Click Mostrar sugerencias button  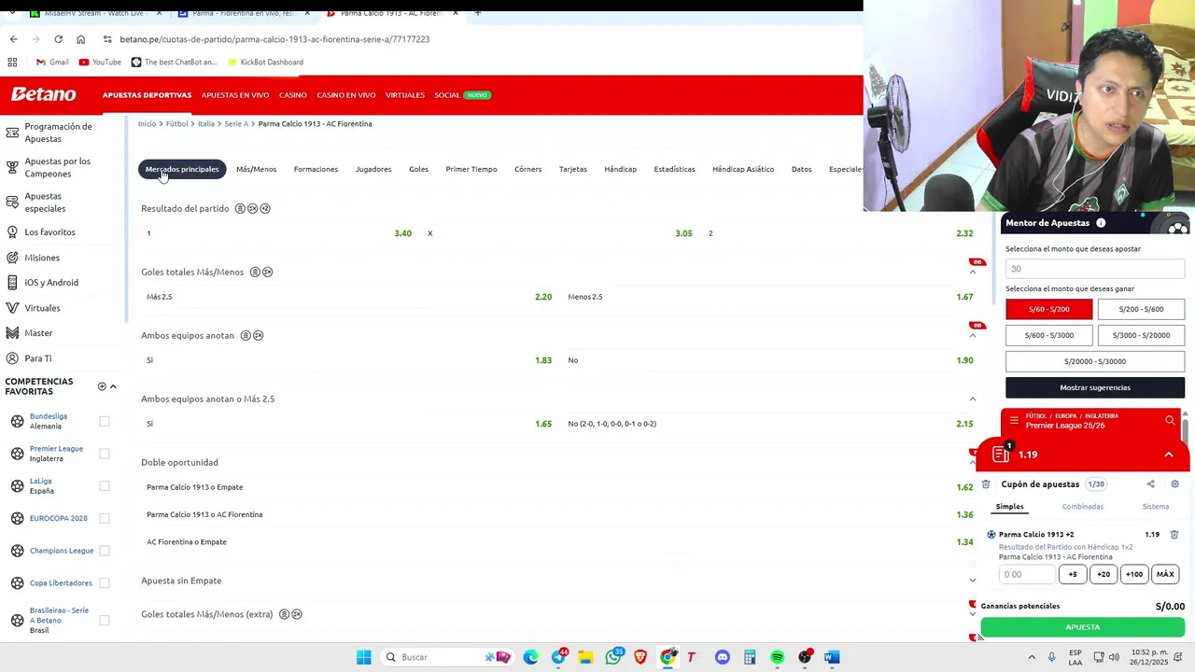tap(1095, 387)
